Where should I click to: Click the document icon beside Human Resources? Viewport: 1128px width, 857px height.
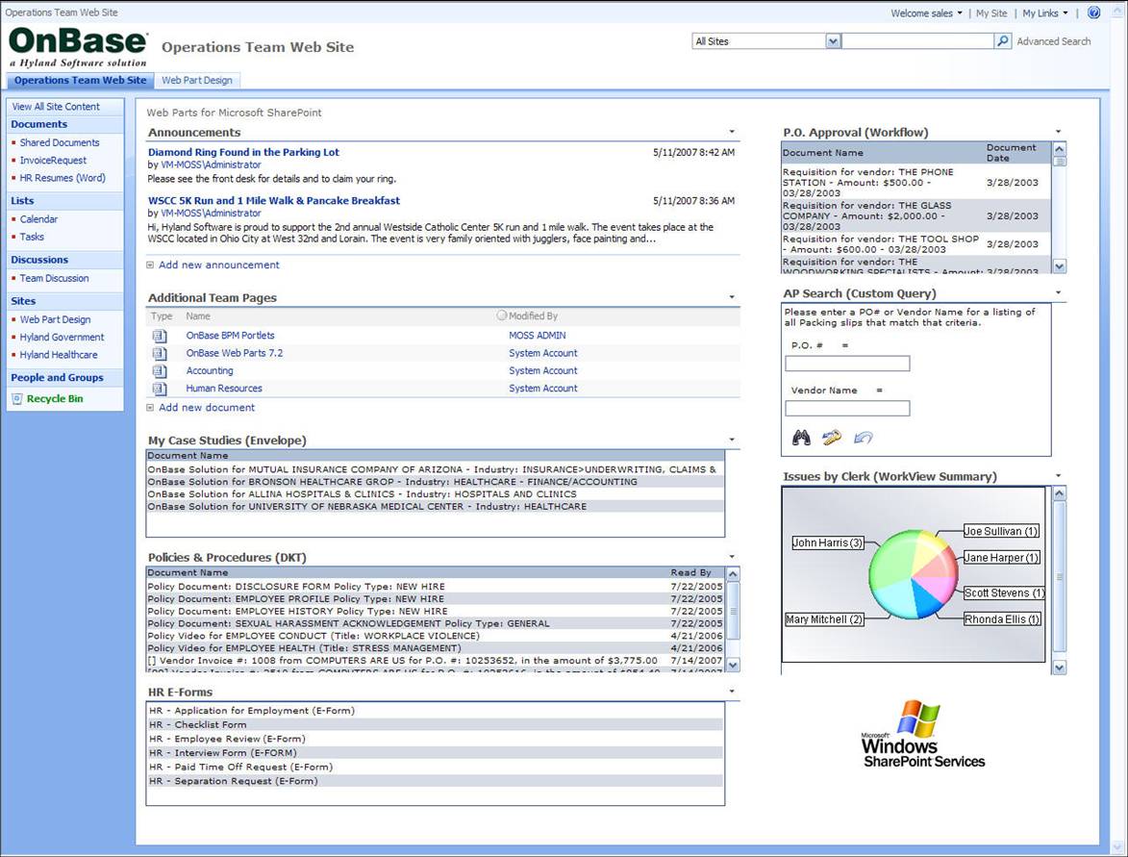(x=160, y=388)
